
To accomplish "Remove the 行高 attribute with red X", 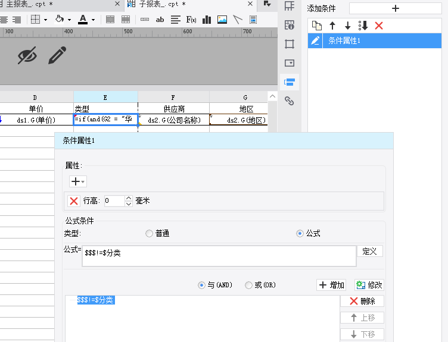I will pos(74,201).
